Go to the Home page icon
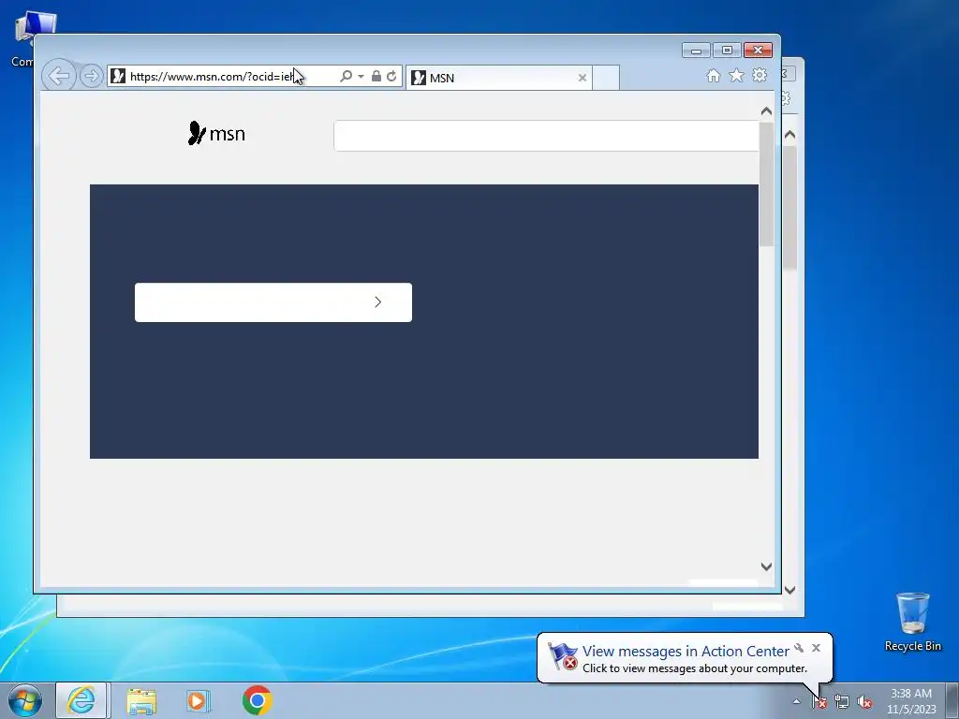This screenshot has height=719, width=959. 713,75
